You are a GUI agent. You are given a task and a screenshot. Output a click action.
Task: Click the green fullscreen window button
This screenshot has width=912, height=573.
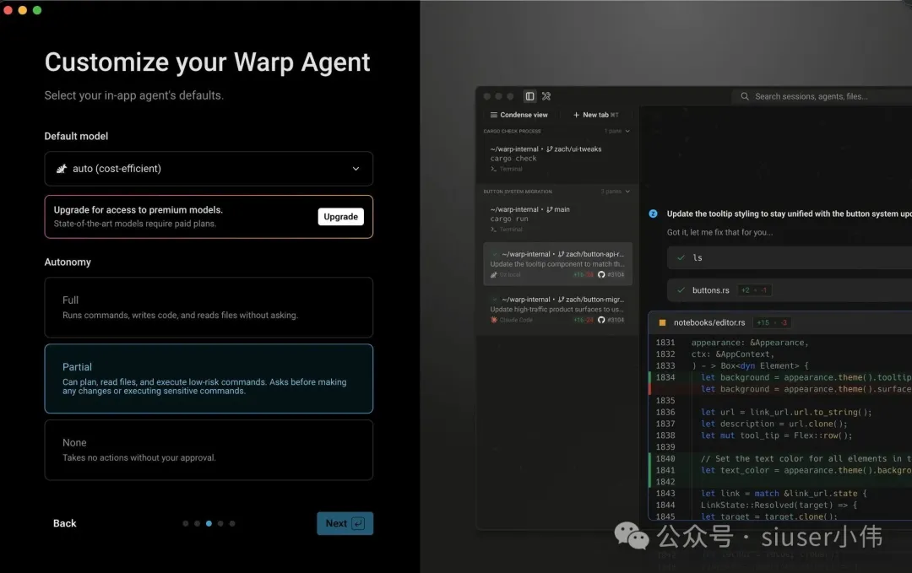pyautogui.click(x=37, y=10)
